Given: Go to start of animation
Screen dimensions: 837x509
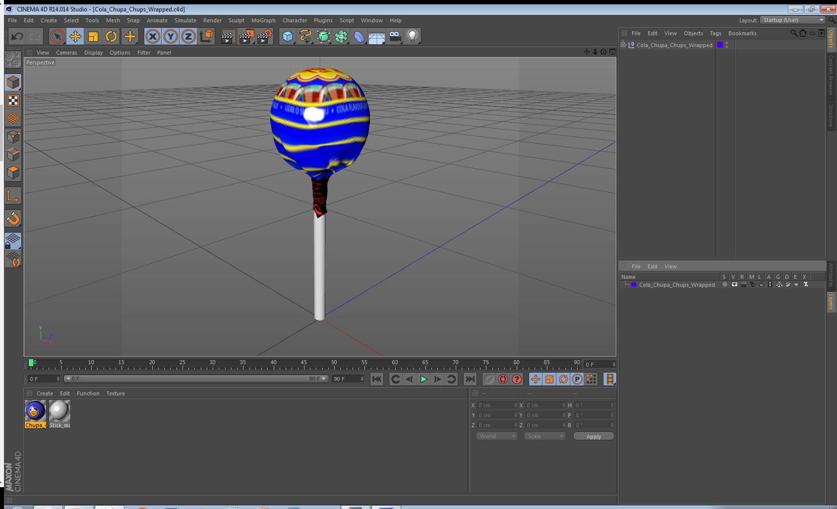Looking at the screenshot, I should [377, 379].
